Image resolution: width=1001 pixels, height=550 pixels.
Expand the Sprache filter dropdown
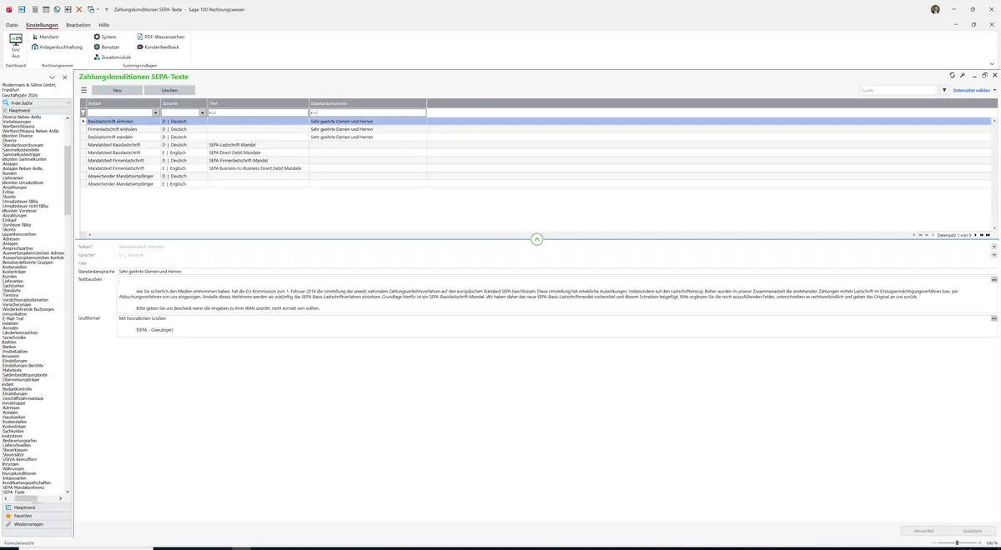[204, 112]
